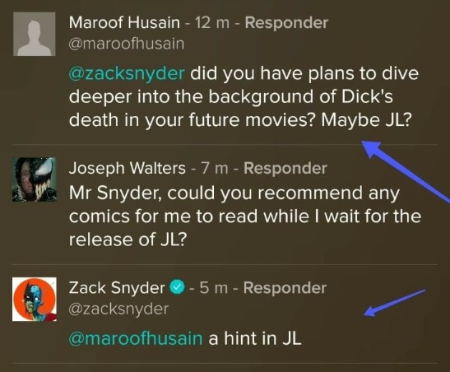Open Joseph Walters' Venom profile picture
This screenshot has width=450, height=372.
pos(35,179)
